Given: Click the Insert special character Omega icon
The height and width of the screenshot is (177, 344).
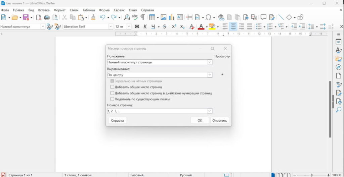Looking at the screenshot, I should 208,17.
